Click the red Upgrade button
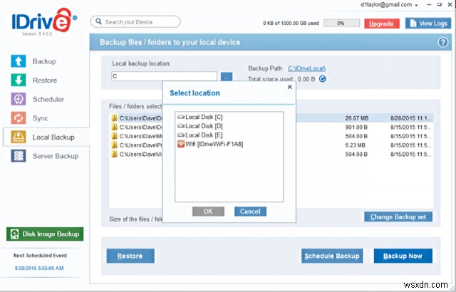Image resolution: width=456 pixels, height=292 pixels. [382, 24]
